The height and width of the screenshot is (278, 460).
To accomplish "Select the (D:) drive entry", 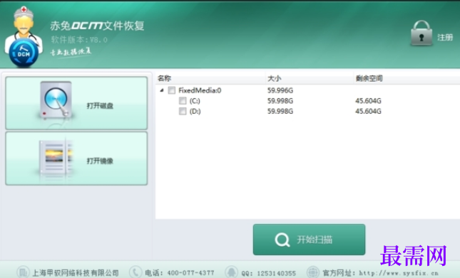I will [195, 111].
